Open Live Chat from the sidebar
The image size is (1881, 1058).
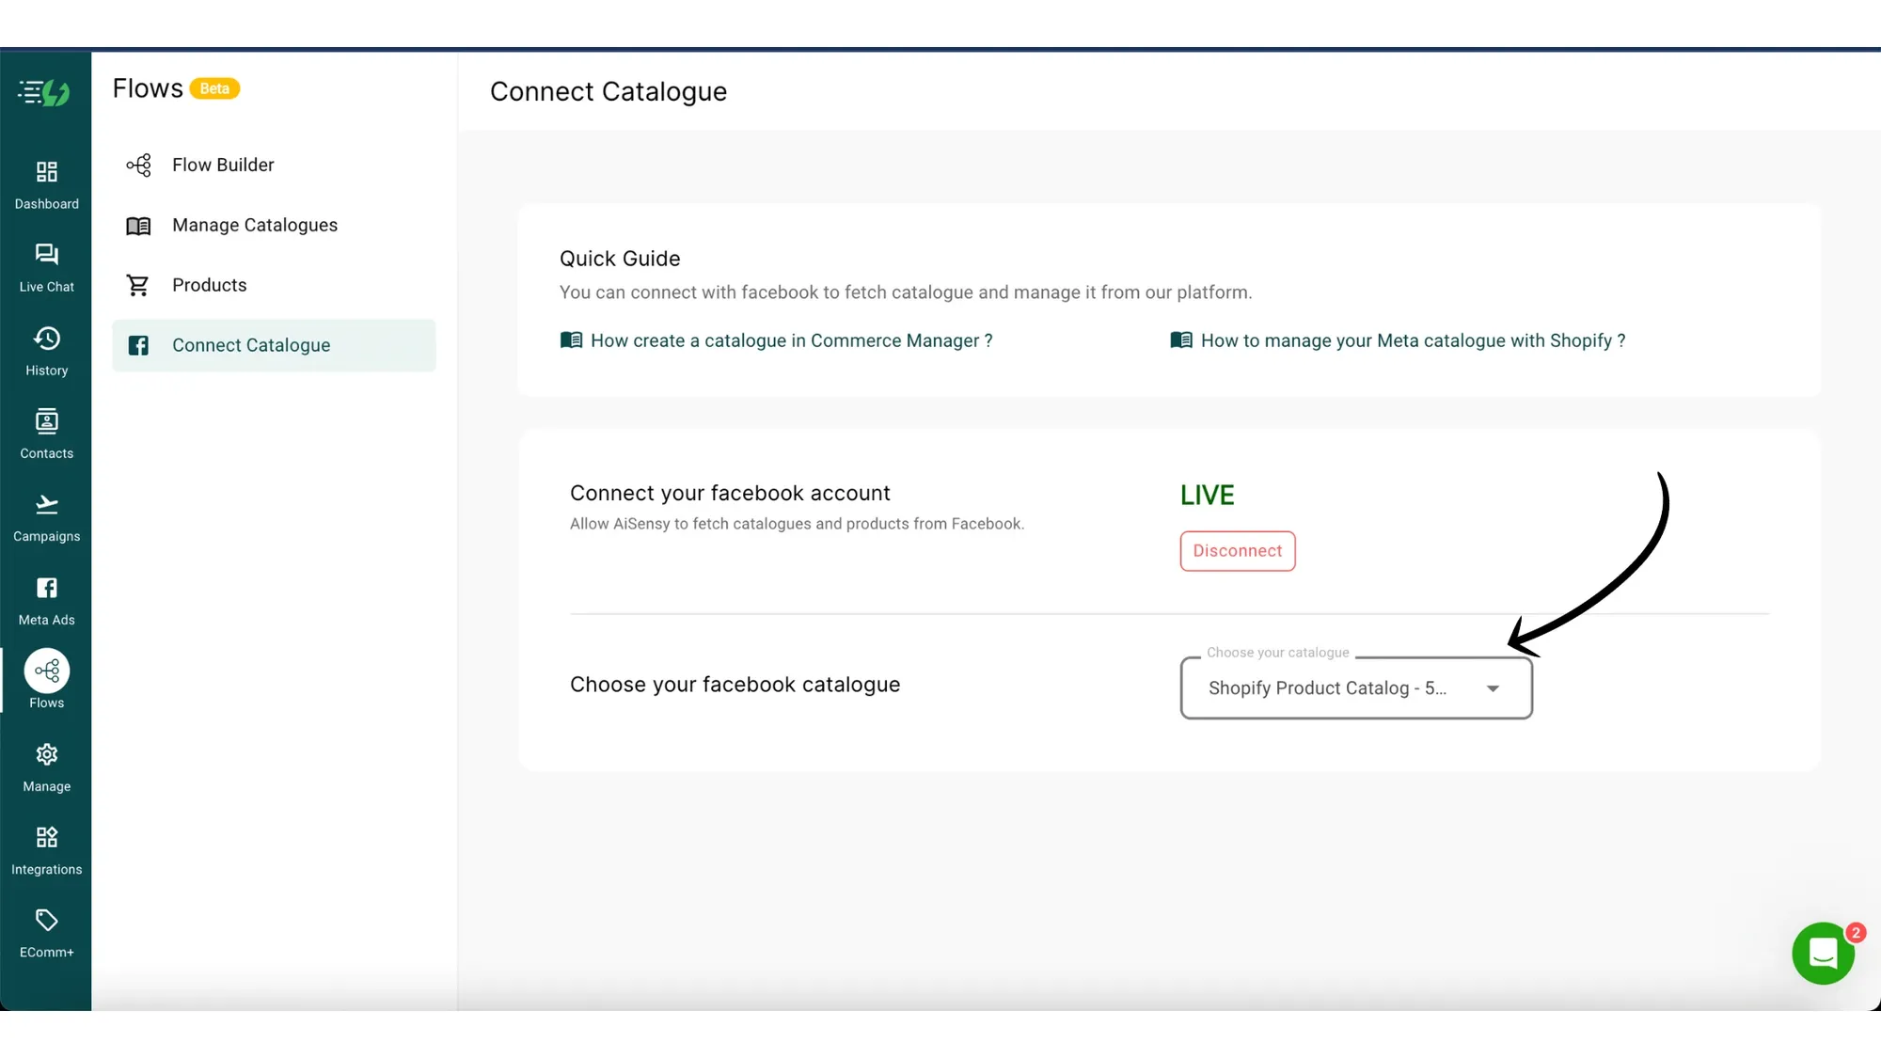(x=46, y=266)
